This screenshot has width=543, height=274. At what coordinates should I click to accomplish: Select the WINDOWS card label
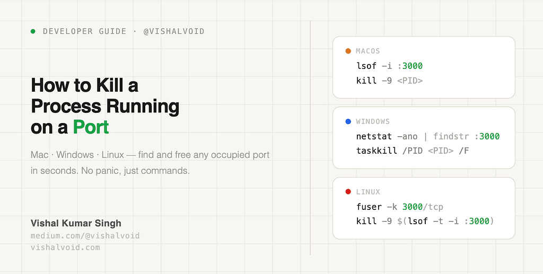coord(373,122)
